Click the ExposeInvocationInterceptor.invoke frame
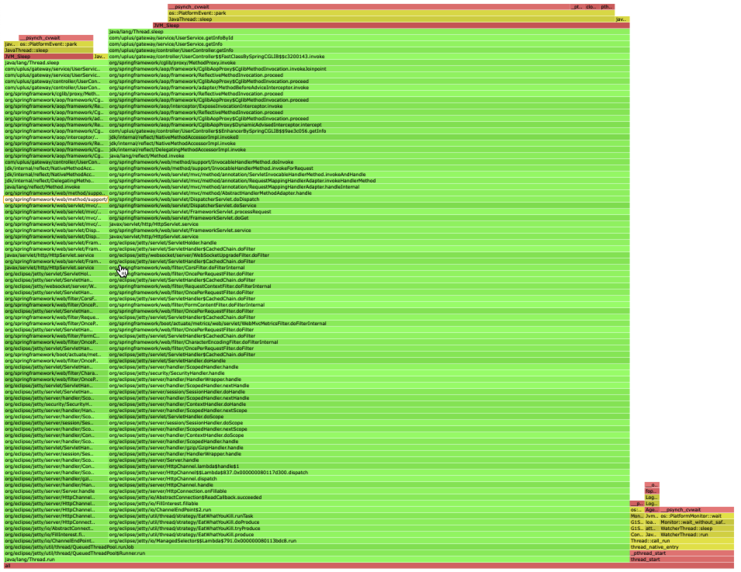 [369, 106]
